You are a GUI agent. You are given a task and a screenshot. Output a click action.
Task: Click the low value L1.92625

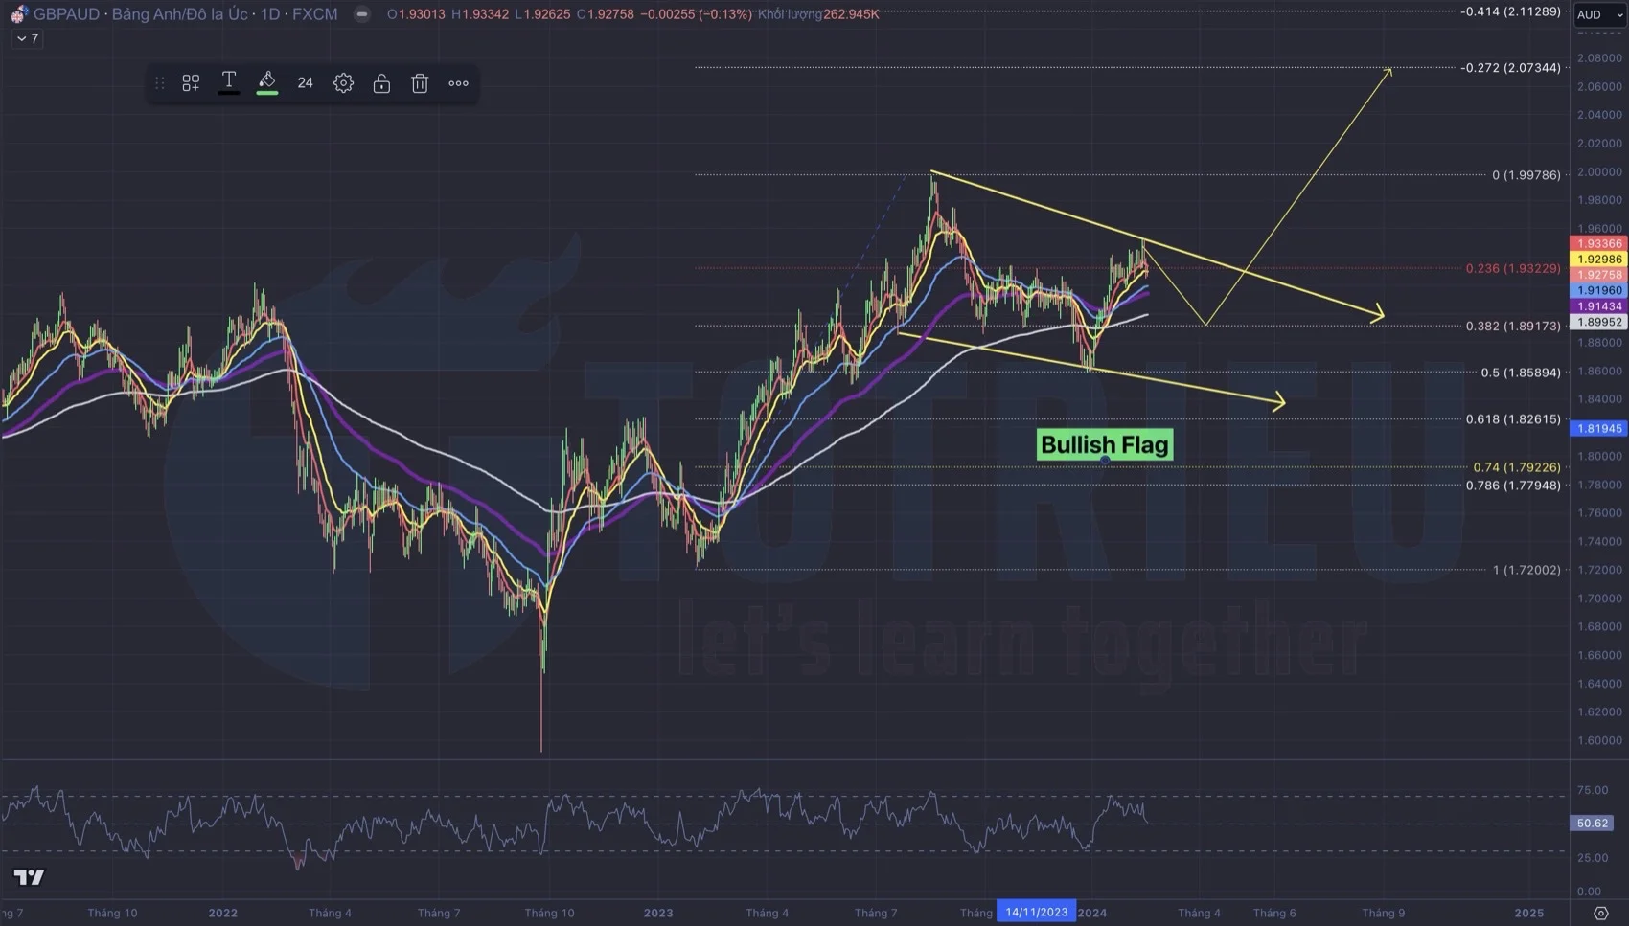click(542, 14)
